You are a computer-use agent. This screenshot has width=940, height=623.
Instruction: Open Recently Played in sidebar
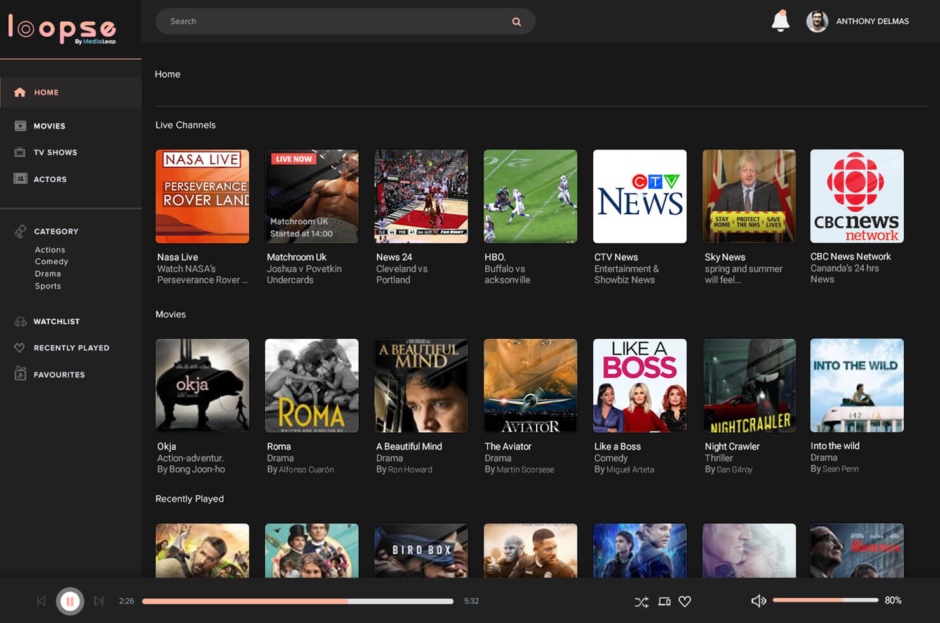(70, 348)
